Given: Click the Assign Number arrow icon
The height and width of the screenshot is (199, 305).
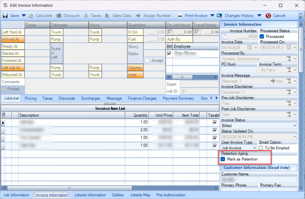Looking at the screenshot, I should point(138,15).
